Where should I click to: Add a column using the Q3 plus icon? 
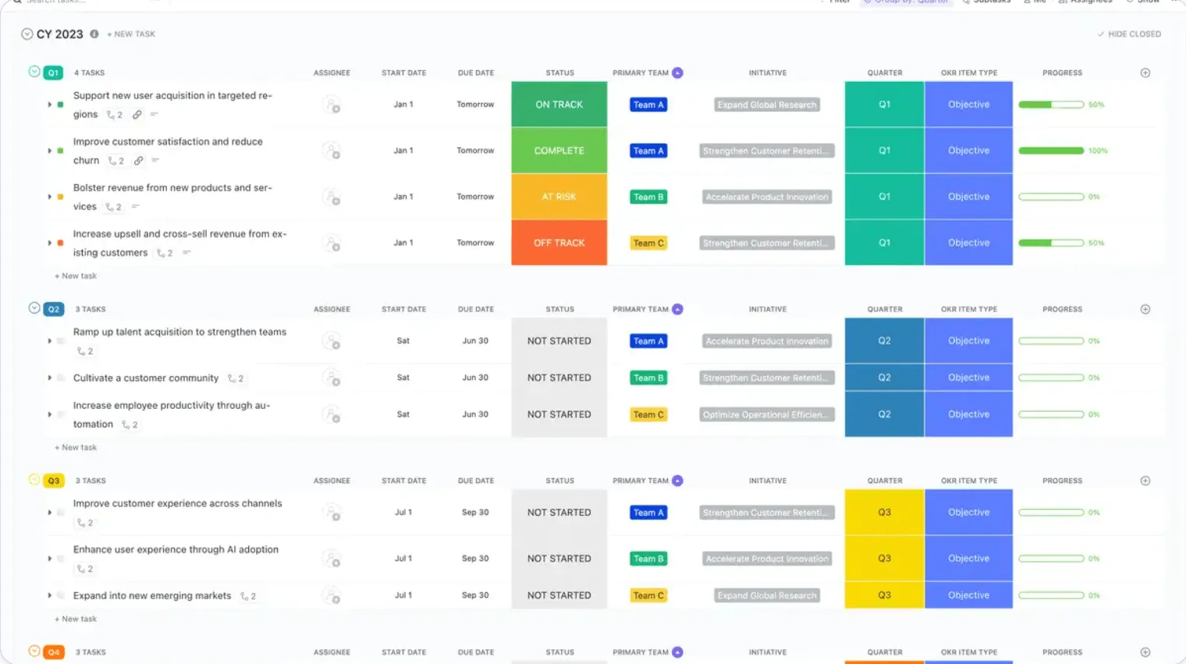pyautogui.click(x=1145, y=481)
